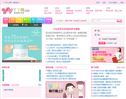Open the 宝宝主页 link
This screenshot has height=99, width=126.
pos(59,13)
